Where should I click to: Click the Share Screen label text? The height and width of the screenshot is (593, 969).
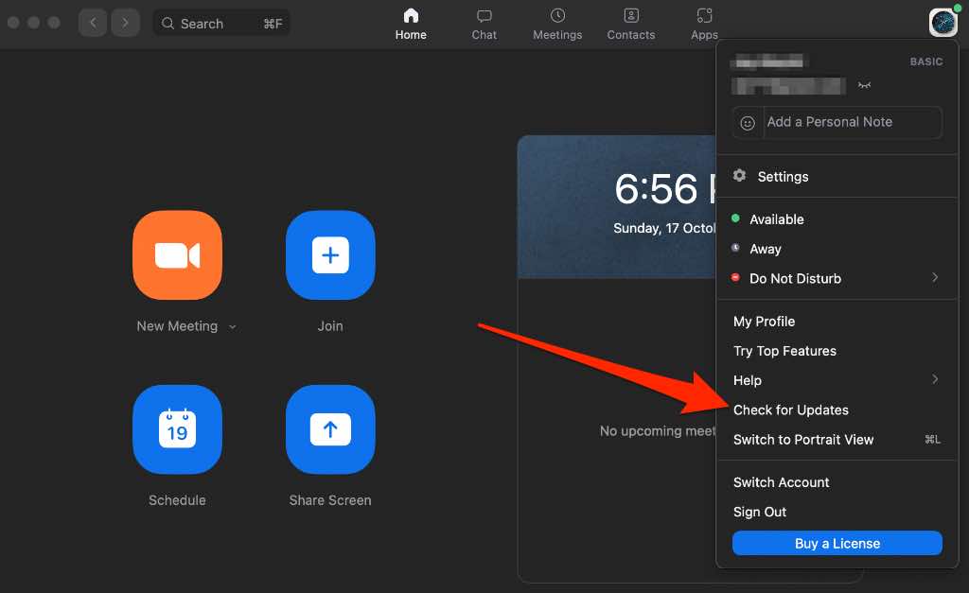point(330,500)
